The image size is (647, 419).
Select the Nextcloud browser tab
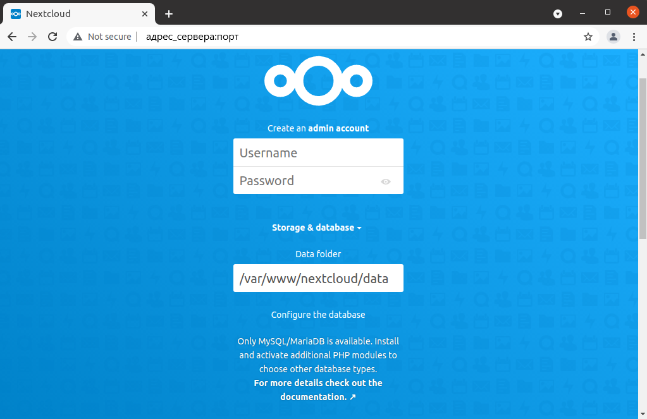click(x=70, y=13)
